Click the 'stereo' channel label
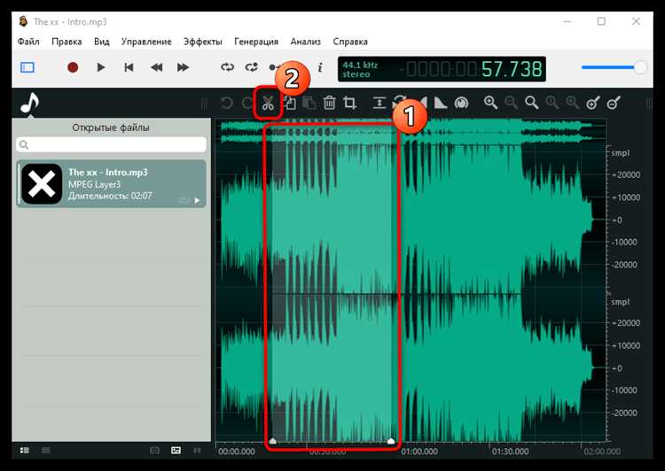This screenshot has width=665, height=471. [x=356, y=74]
